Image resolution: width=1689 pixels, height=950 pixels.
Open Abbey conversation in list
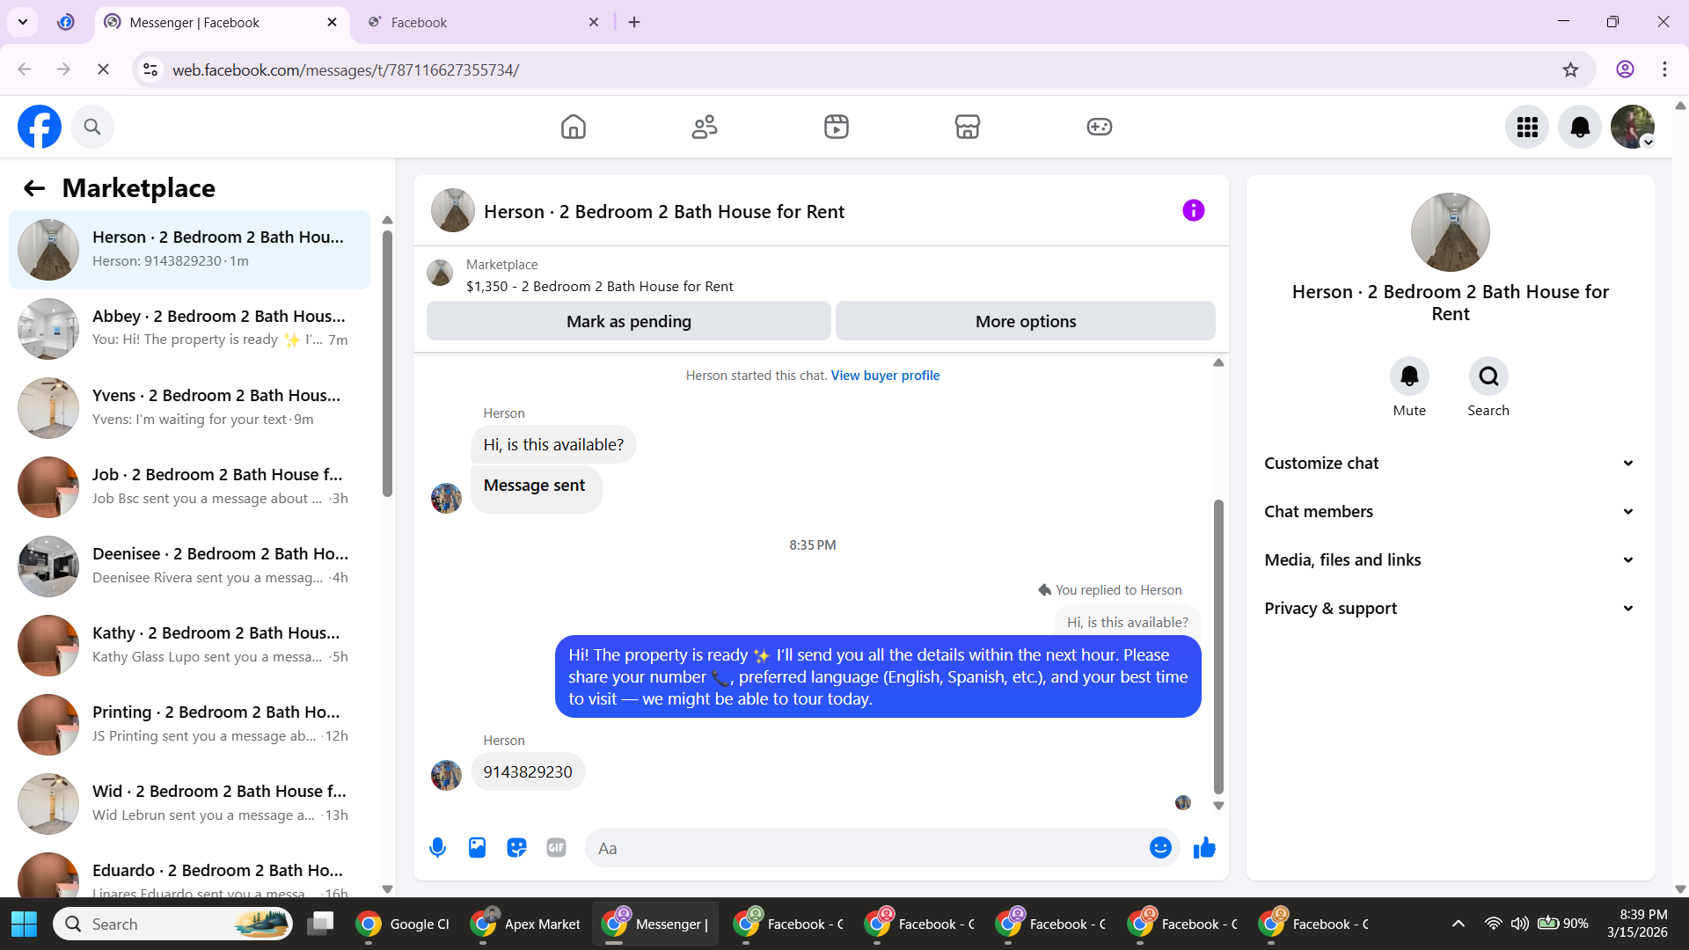189,329
